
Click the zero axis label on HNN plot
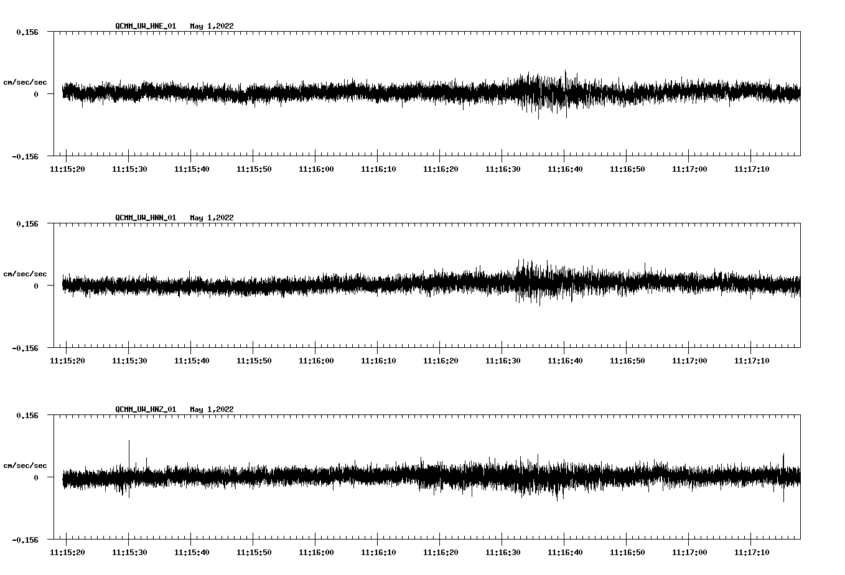click(36, 286)
